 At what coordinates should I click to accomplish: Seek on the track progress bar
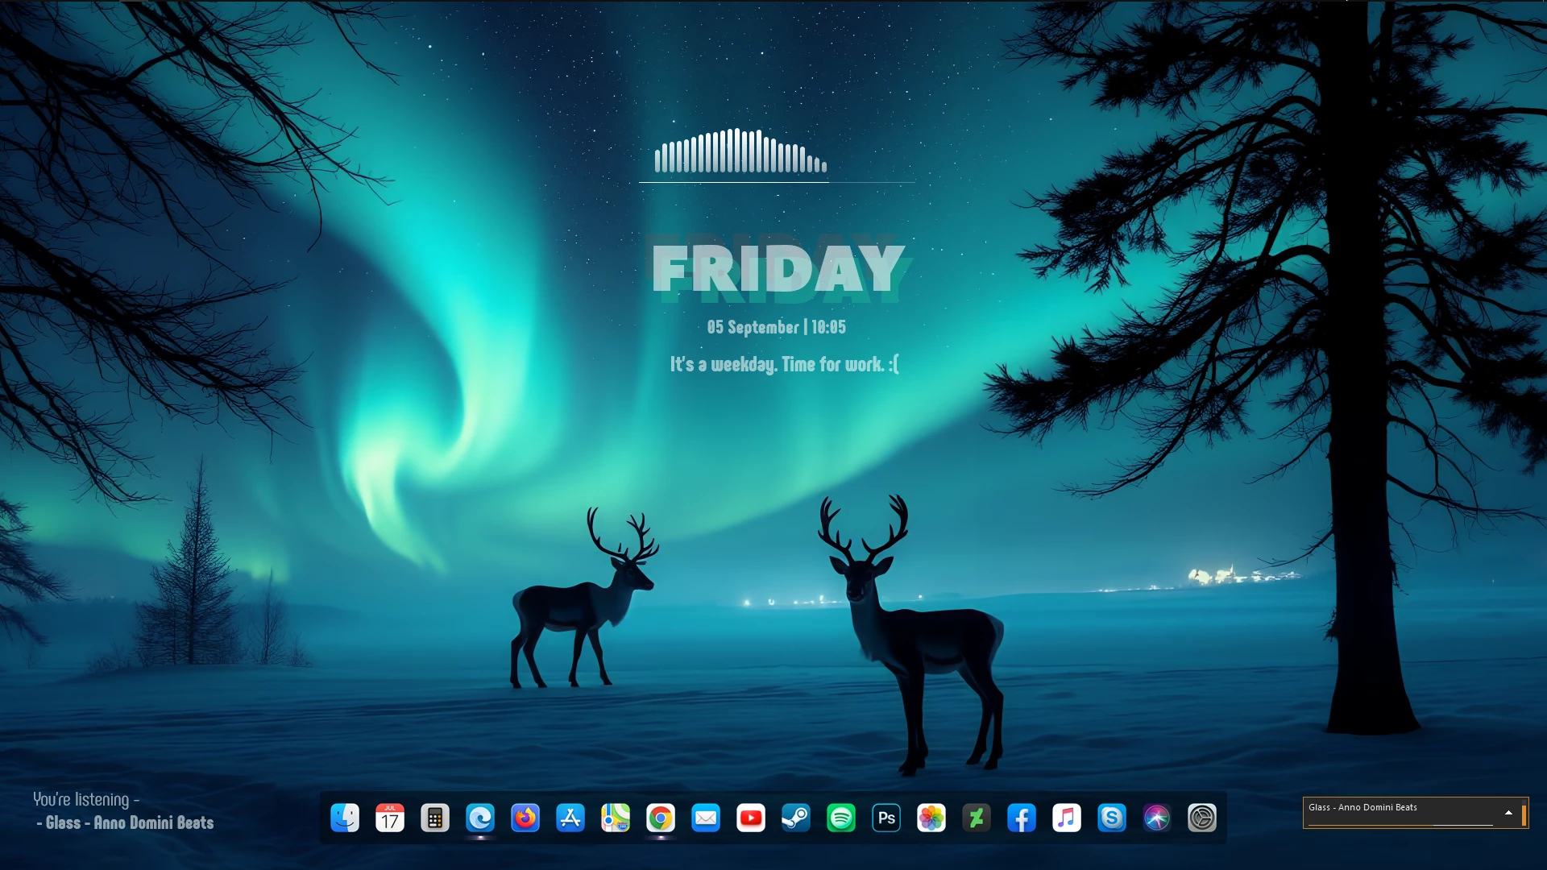pos(1400,824)
